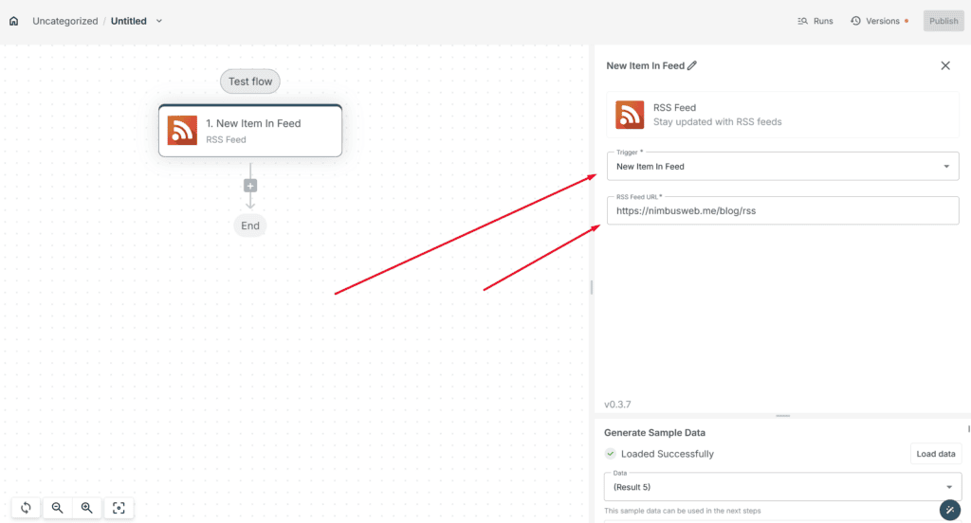Focus the RSS Feed URL field
The width and height of the screenshot is (971, 523).
point(782,210)
